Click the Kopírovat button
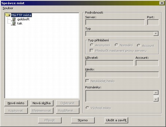Viewport: 166px width, 127px height. click(16, 111)
